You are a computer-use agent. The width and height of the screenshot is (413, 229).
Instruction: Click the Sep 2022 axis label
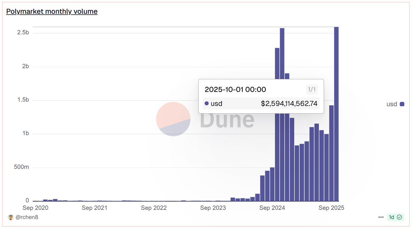tap(154, 208)
